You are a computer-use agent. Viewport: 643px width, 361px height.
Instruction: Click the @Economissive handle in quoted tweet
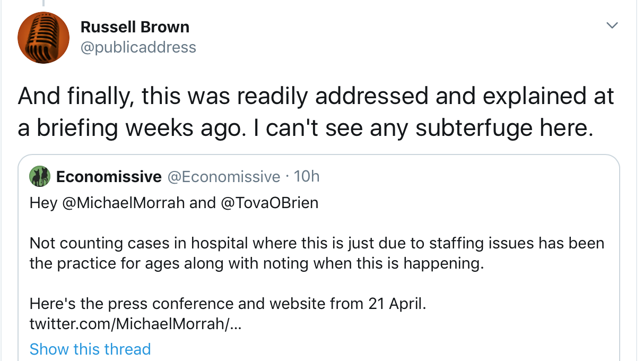[223, 176]
